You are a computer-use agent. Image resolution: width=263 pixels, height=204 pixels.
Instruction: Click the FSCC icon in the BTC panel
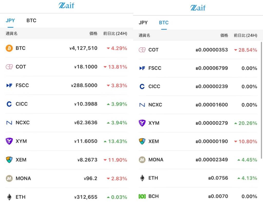coord(142,68)
